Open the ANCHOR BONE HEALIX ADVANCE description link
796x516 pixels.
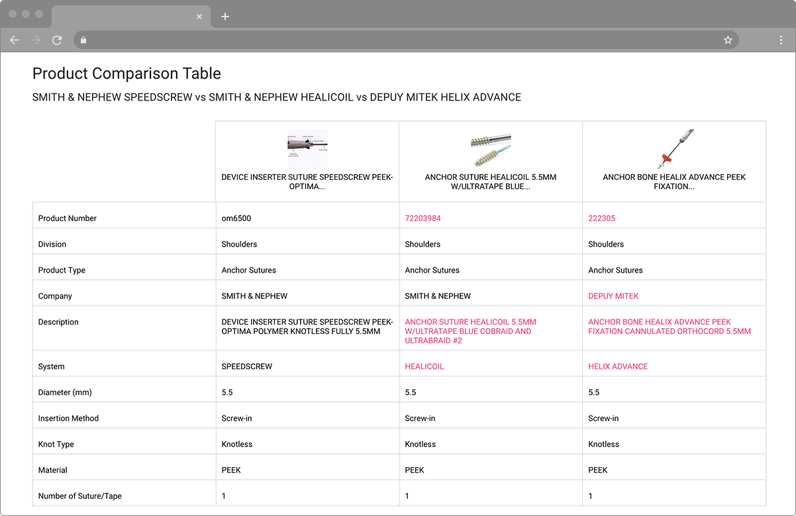pyautogui.click(x=670, y=327)
